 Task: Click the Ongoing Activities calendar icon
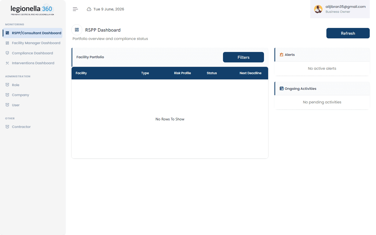point(281,89)
